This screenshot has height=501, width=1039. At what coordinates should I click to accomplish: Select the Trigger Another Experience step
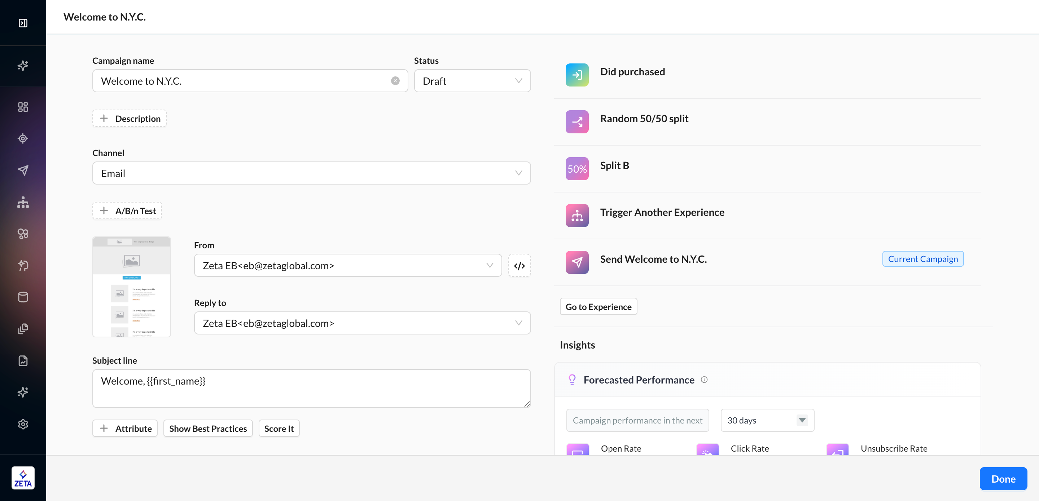click(662, 212)
